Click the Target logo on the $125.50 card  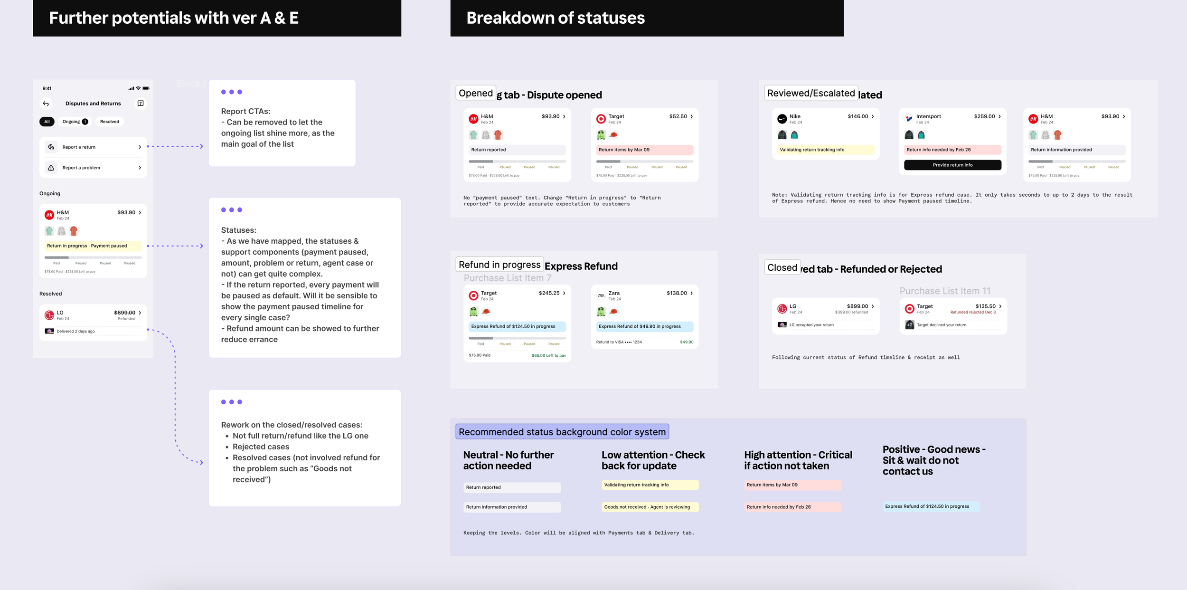click(x=909, y=309)
